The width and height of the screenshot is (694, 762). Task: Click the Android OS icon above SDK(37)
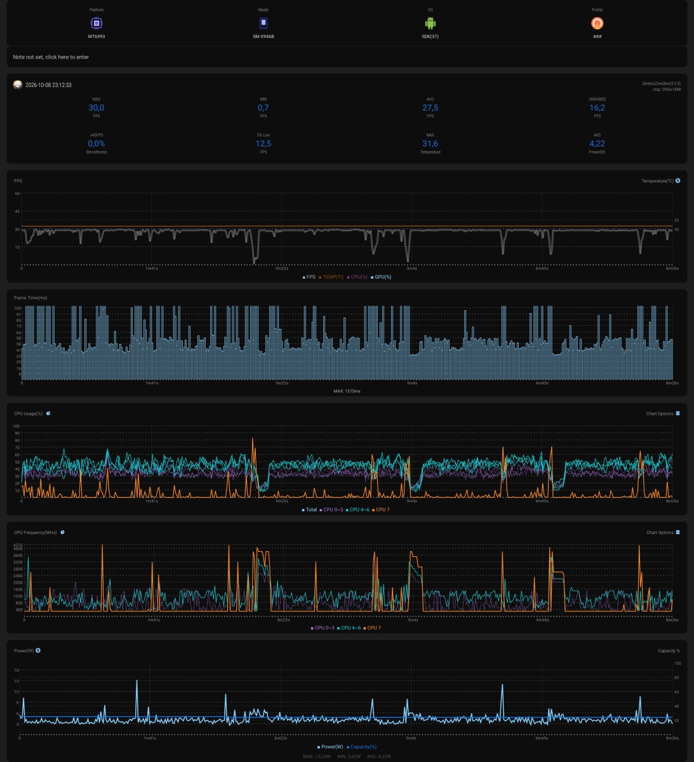tap(430, 23)
